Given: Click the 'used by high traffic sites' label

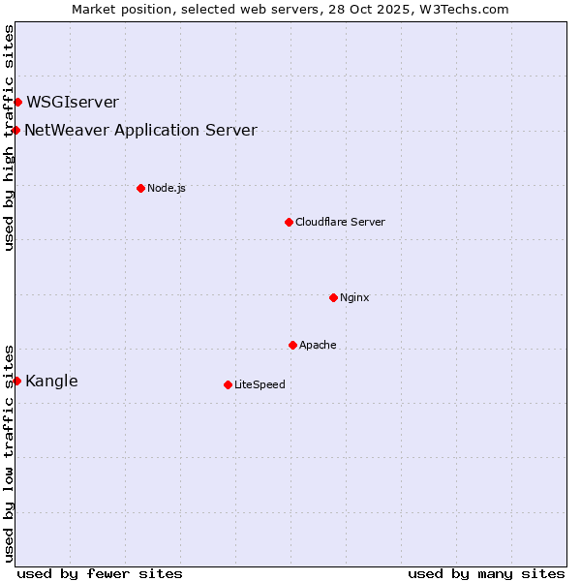Looking at the screenshot, I should pyautogui.click(x=9, y=138).
